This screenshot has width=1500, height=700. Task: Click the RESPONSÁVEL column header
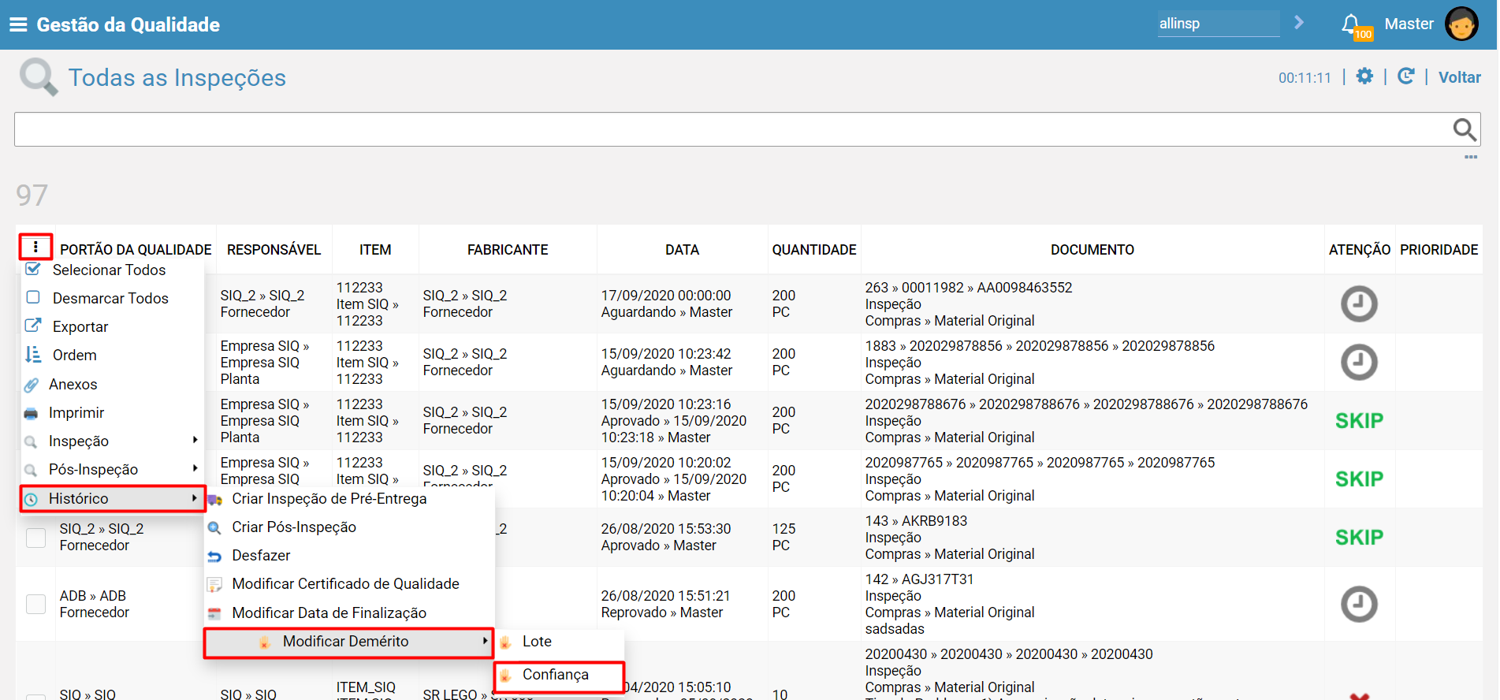[274, 250]
